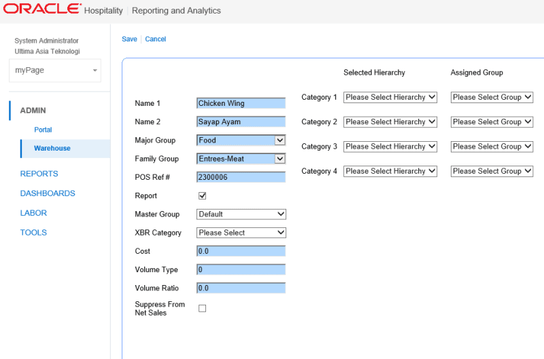Viewport: 544px width, 359px height.
Task: Open Category 1 assigned group dropdown
Action: [x=492, y=97]
